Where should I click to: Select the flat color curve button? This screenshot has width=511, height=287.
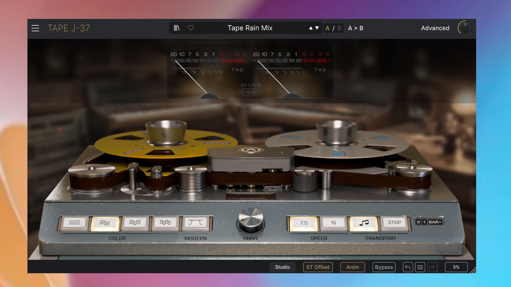[x=74, y=223]
